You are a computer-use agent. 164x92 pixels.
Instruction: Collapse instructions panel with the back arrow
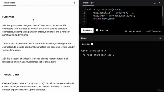pyautogui.click(x=75, y=3)
